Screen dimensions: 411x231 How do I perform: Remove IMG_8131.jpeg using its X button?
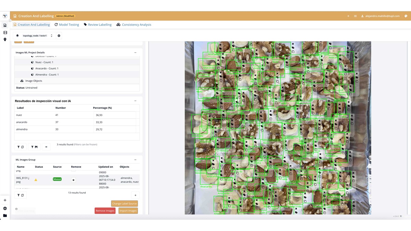[73, 180]
